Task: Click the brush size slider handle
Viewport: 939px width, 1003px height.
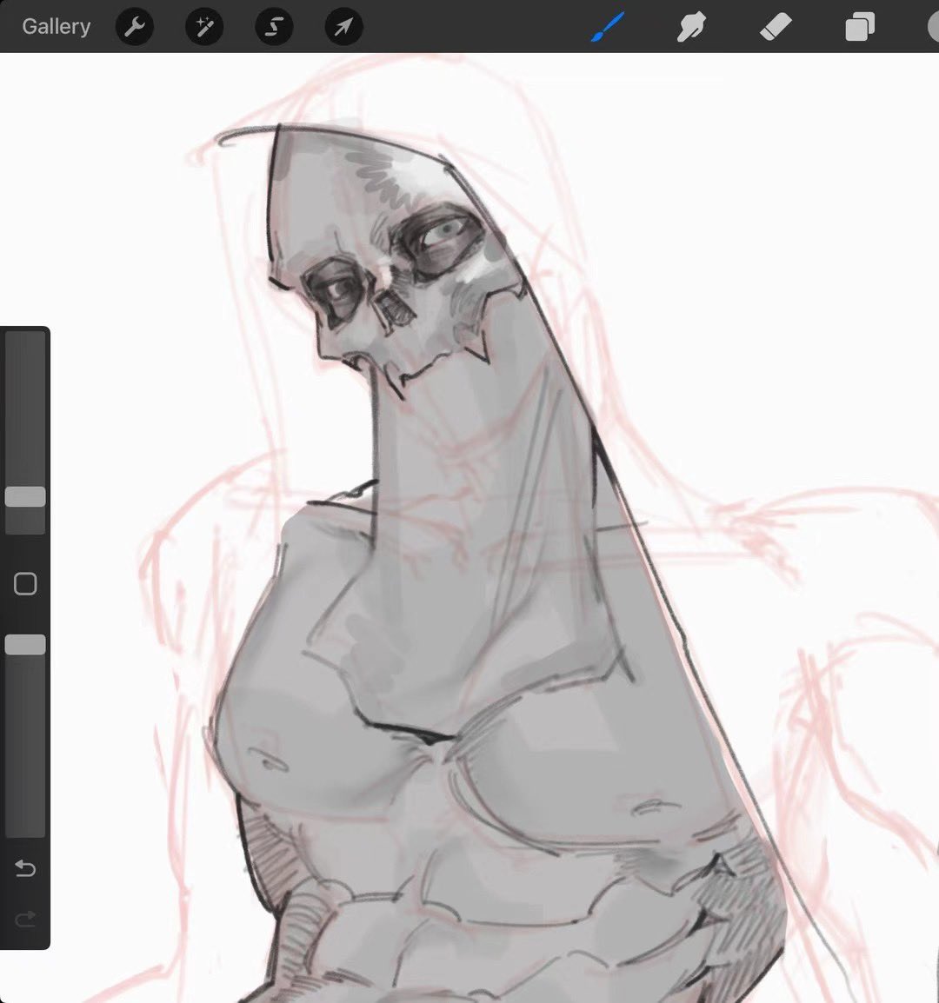Action: coord(25,496)
